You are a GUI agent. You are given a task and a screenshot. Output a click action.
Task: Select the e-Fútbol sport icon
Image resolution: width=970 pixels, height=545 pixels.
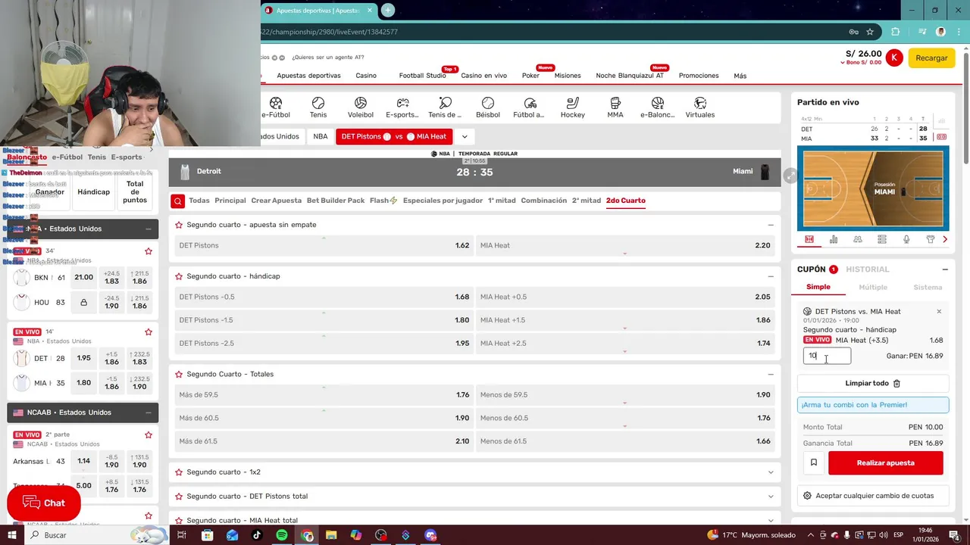coord(276,103)
